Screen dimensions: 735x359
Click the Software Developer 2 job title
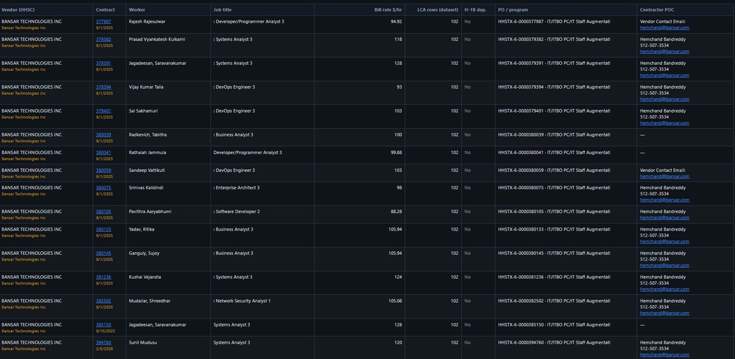coord(236,212)
